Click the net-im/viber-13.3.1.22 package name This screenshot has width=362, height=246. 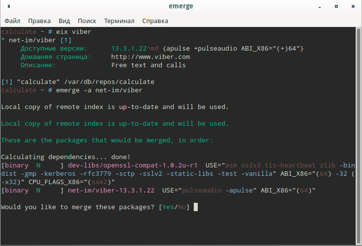point(111,191)
